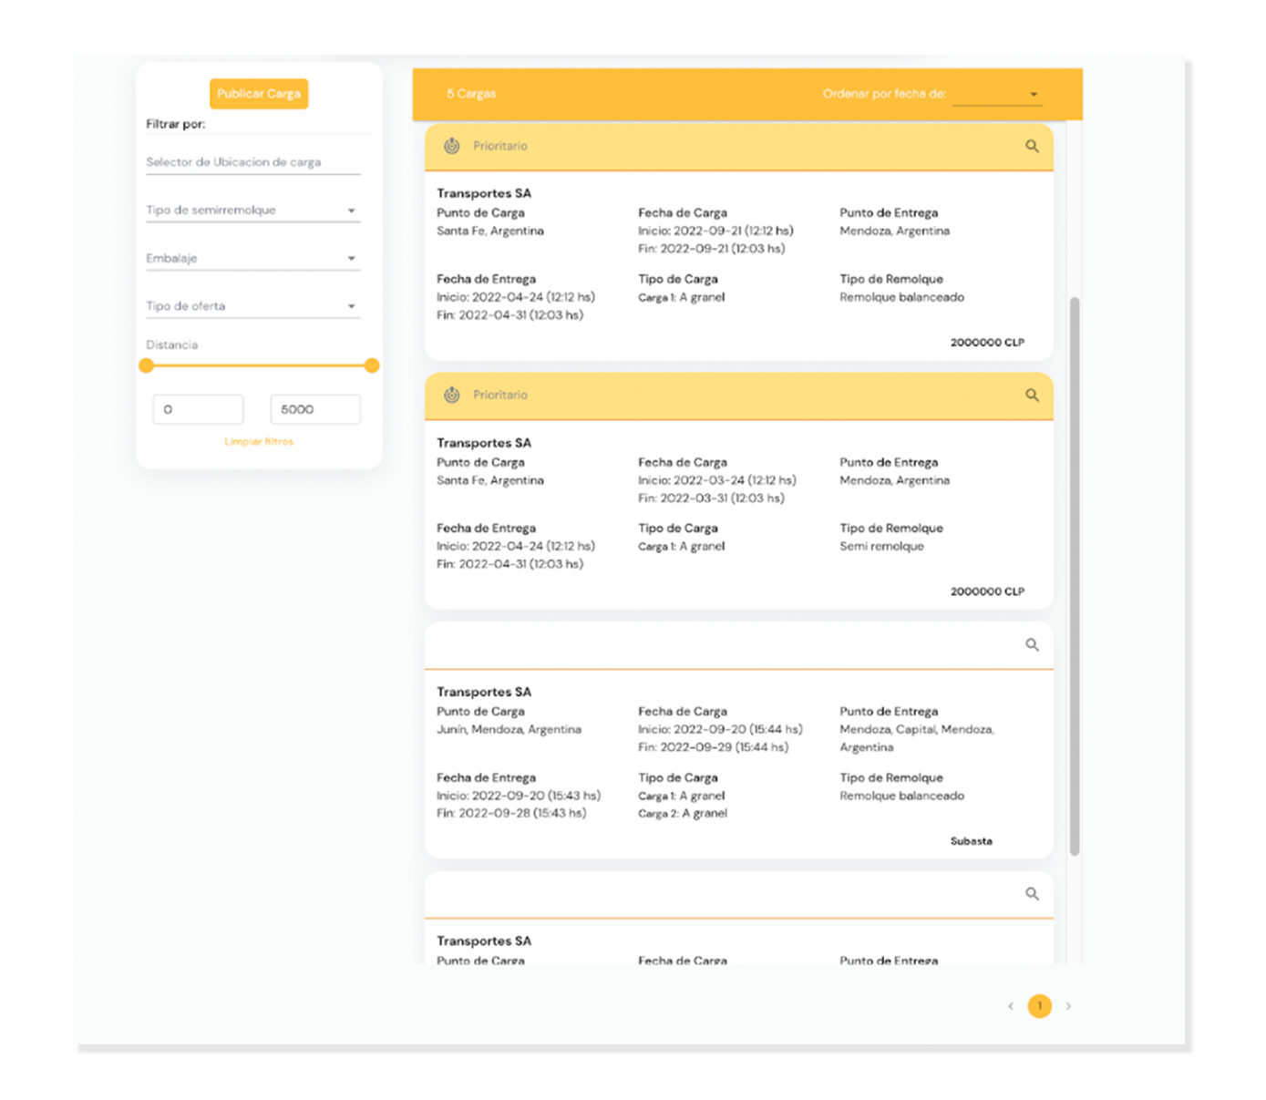
Task: Open the Ordenar por fecha de dropdown
Action: [996, 94]
